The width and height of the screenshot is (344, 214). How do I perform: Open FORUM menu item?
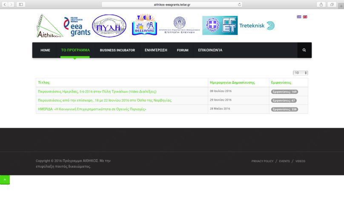click(x=183, y=50)
